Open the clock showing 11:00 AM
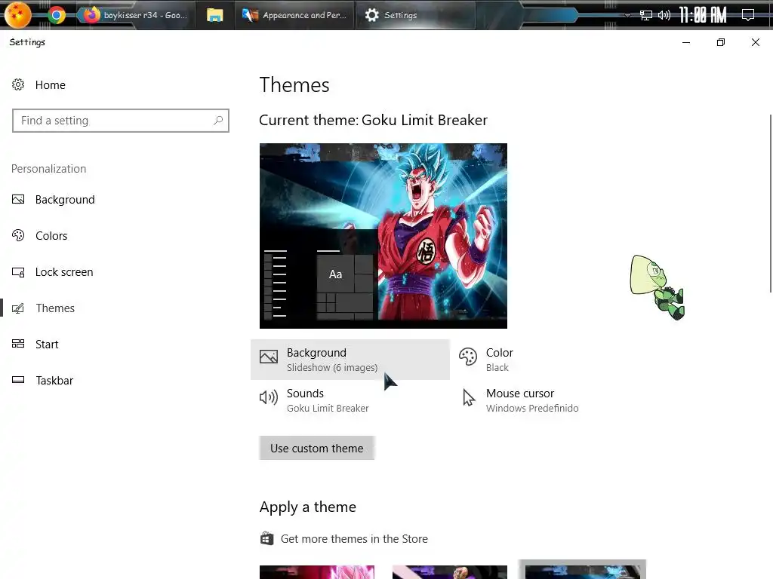Screen dimensions: 773x579 703,15
